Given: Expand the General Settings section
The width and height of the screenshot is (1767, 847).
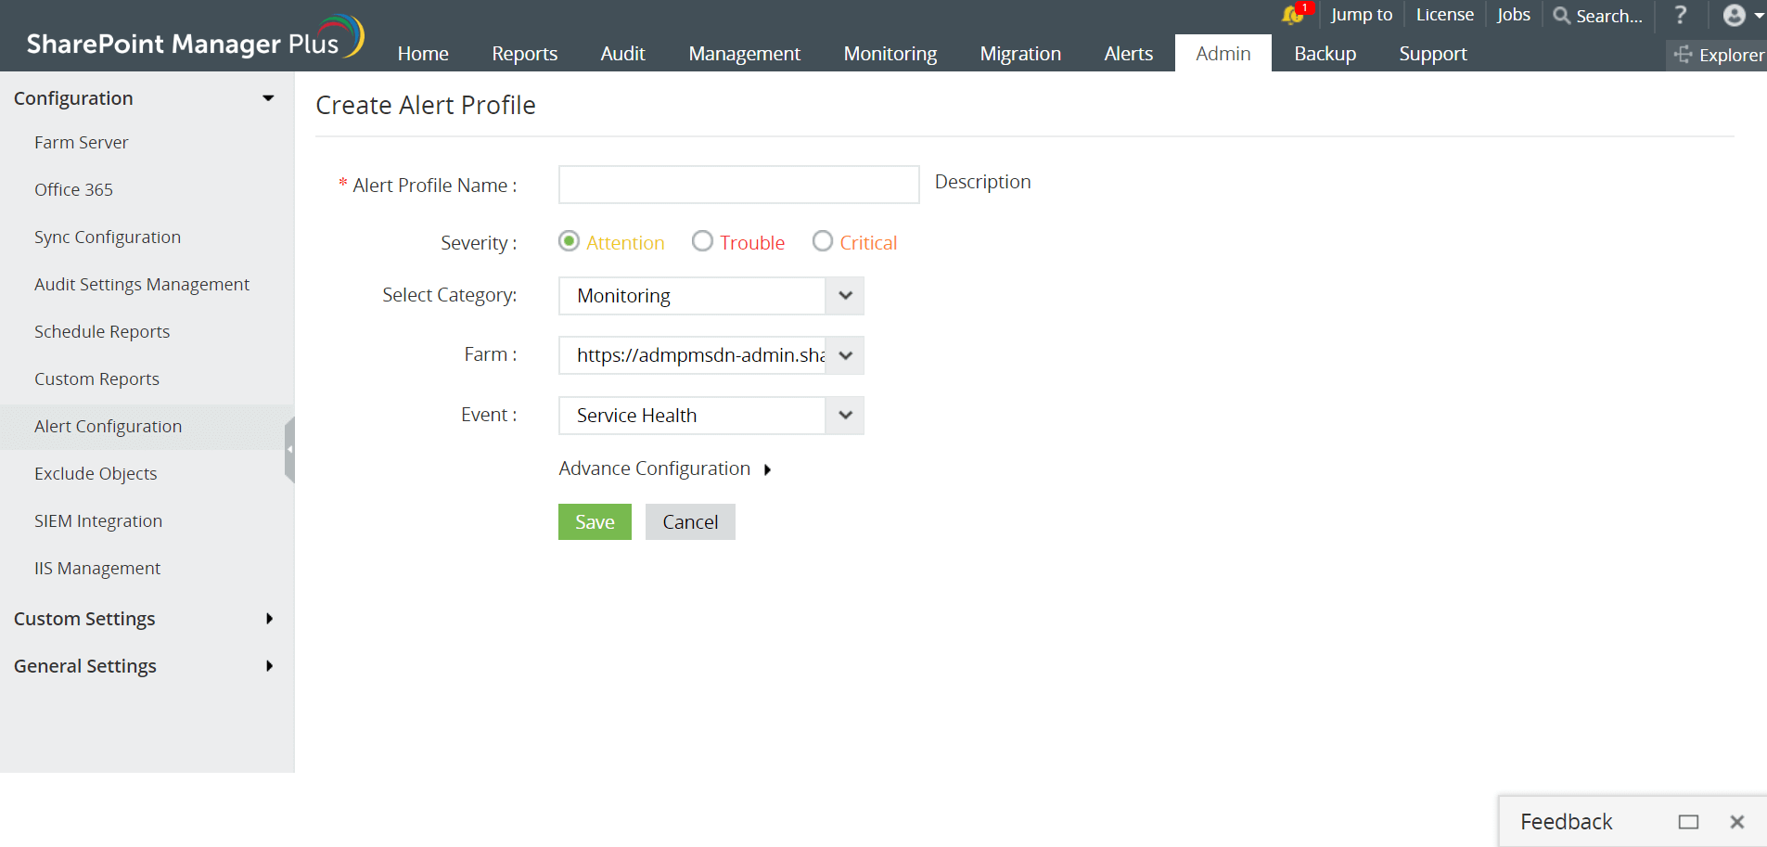Looking at the screenshot, I should [x=269, y=666].
